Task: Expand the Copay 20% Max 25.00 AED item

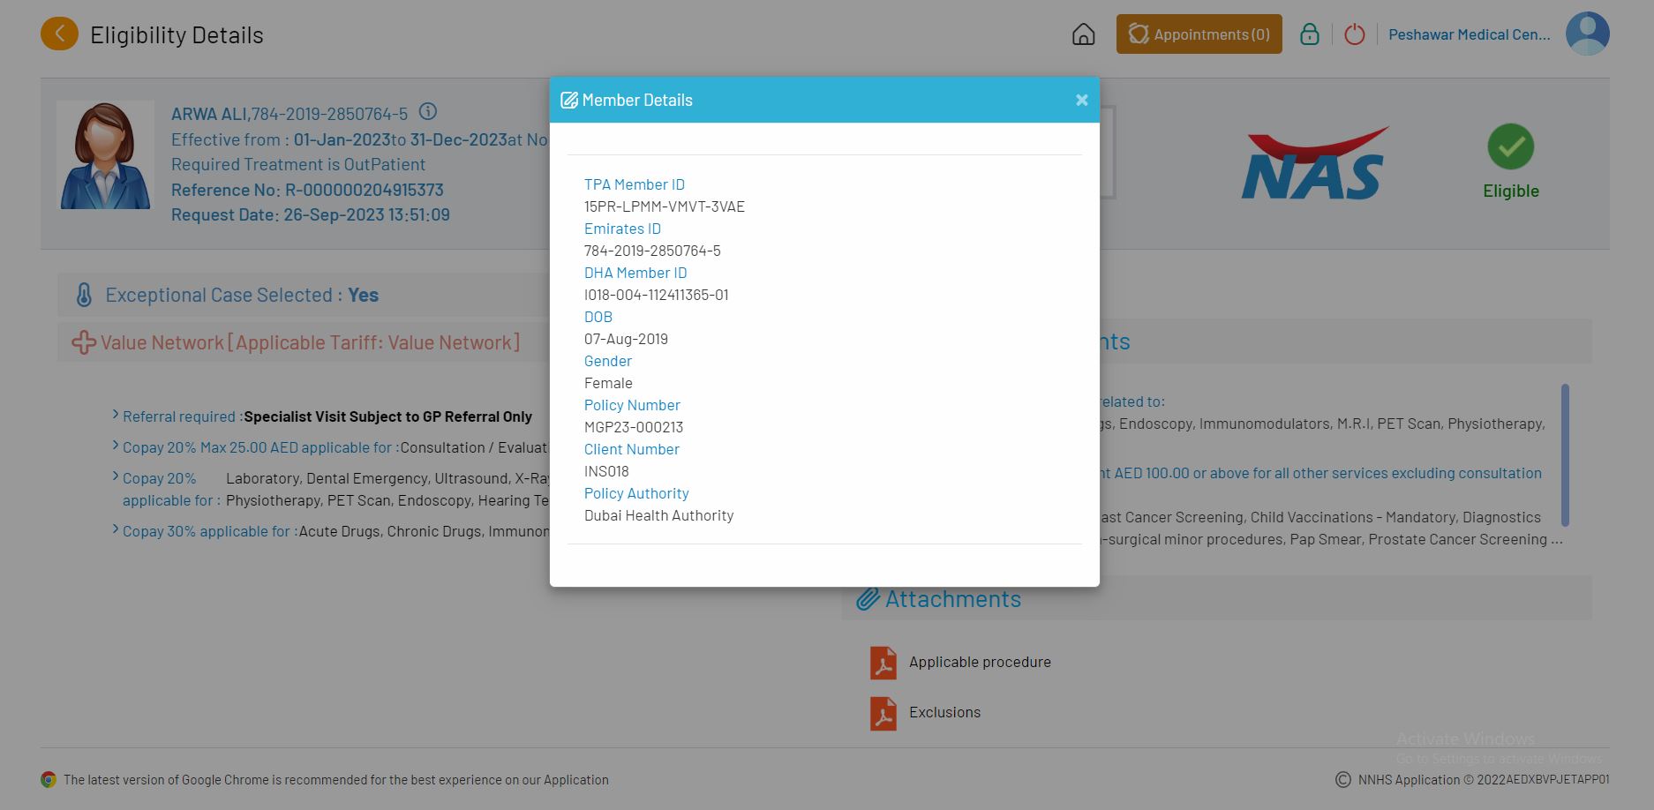Action: tap(116, 446)
